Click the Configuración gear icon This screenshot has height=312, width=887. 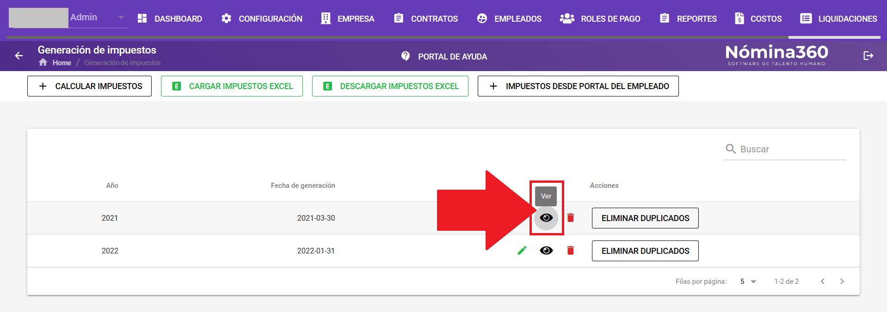(226, 18)
